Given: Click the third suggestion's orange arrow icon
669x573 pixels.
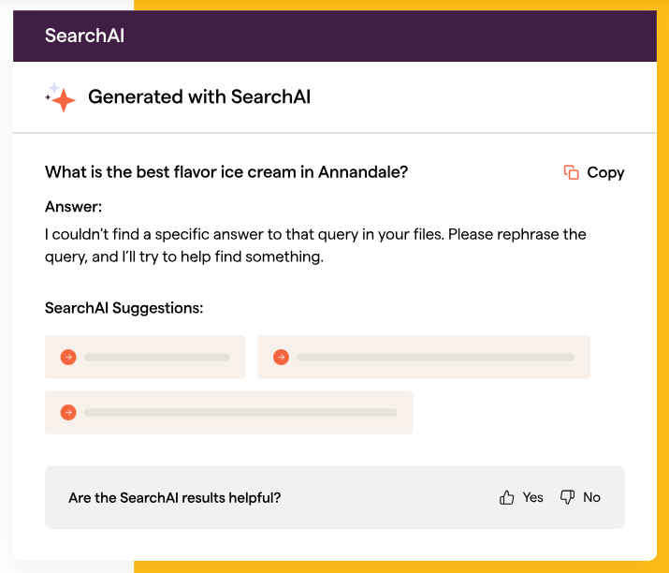Looking at the screenshot, I should [x=68, y=413].
